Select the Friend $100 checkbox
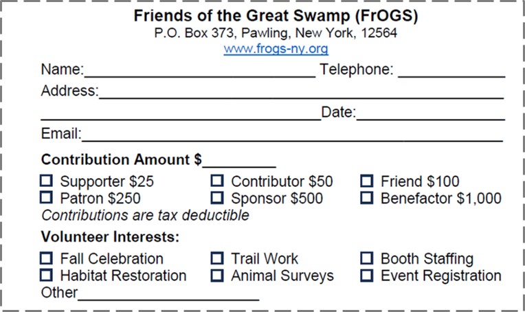This screenshot has height=312, width=525. point(367,181)
